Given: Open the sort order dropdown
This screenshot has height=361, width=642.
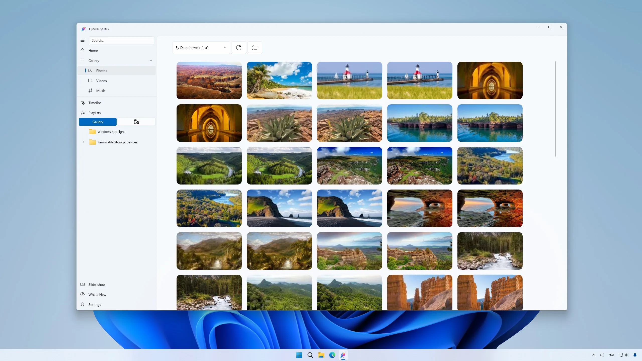Looking at the screenshot, I should pos(201,48).
